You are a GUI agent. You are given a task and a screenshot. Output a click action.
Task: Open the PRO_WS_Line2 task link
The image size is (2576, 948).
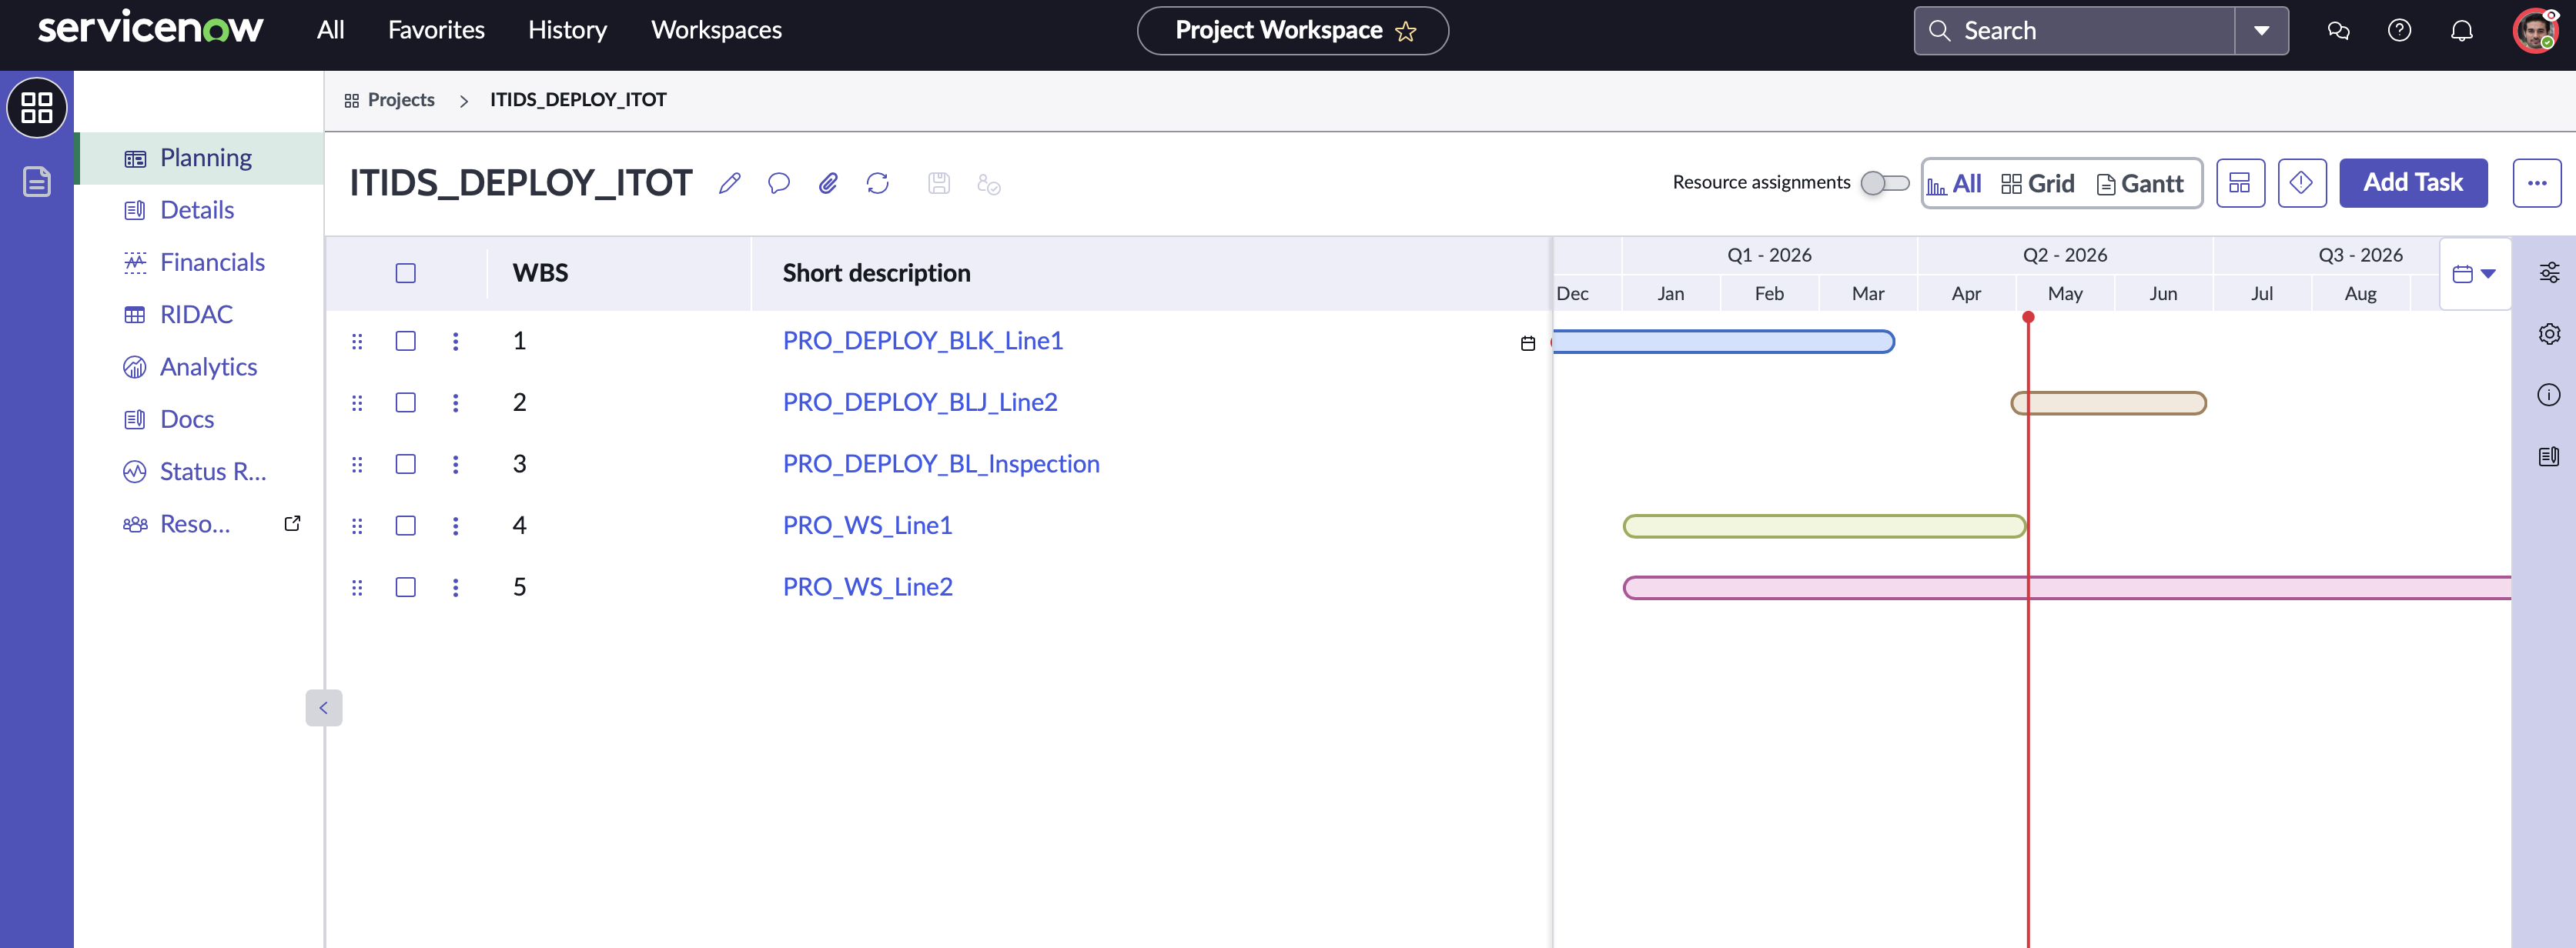click(867, 587)
